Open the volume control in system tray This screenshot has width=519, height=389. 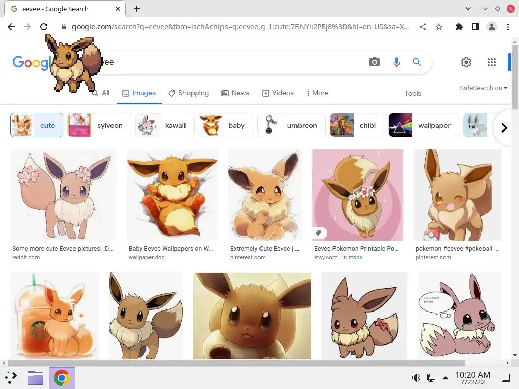[x=416, y=377]
